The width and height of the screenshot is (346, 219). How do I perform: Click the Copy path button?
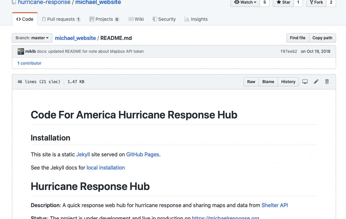(323, 38)
